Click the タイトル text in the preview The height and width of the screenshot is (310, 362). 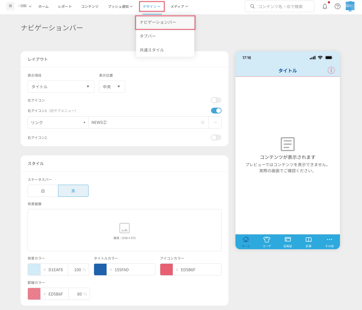(288, 71)
